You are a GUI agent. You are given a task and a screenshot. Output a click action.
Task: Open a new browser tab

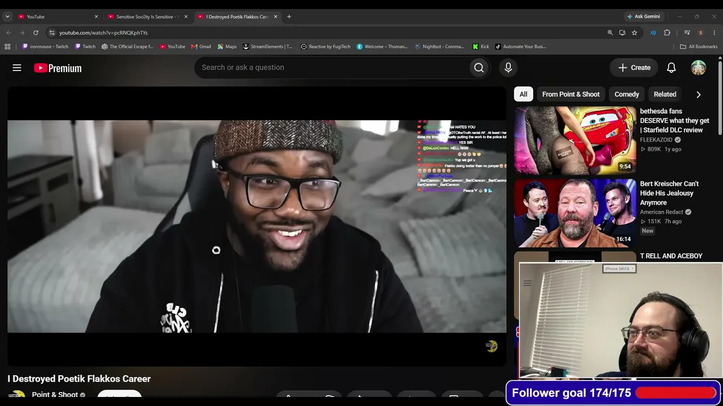(x=289, y=17)
